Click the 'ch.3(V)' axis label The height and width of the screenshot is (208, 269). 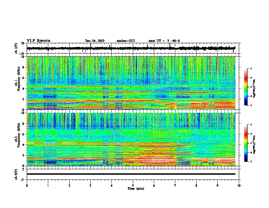(16, 174)
